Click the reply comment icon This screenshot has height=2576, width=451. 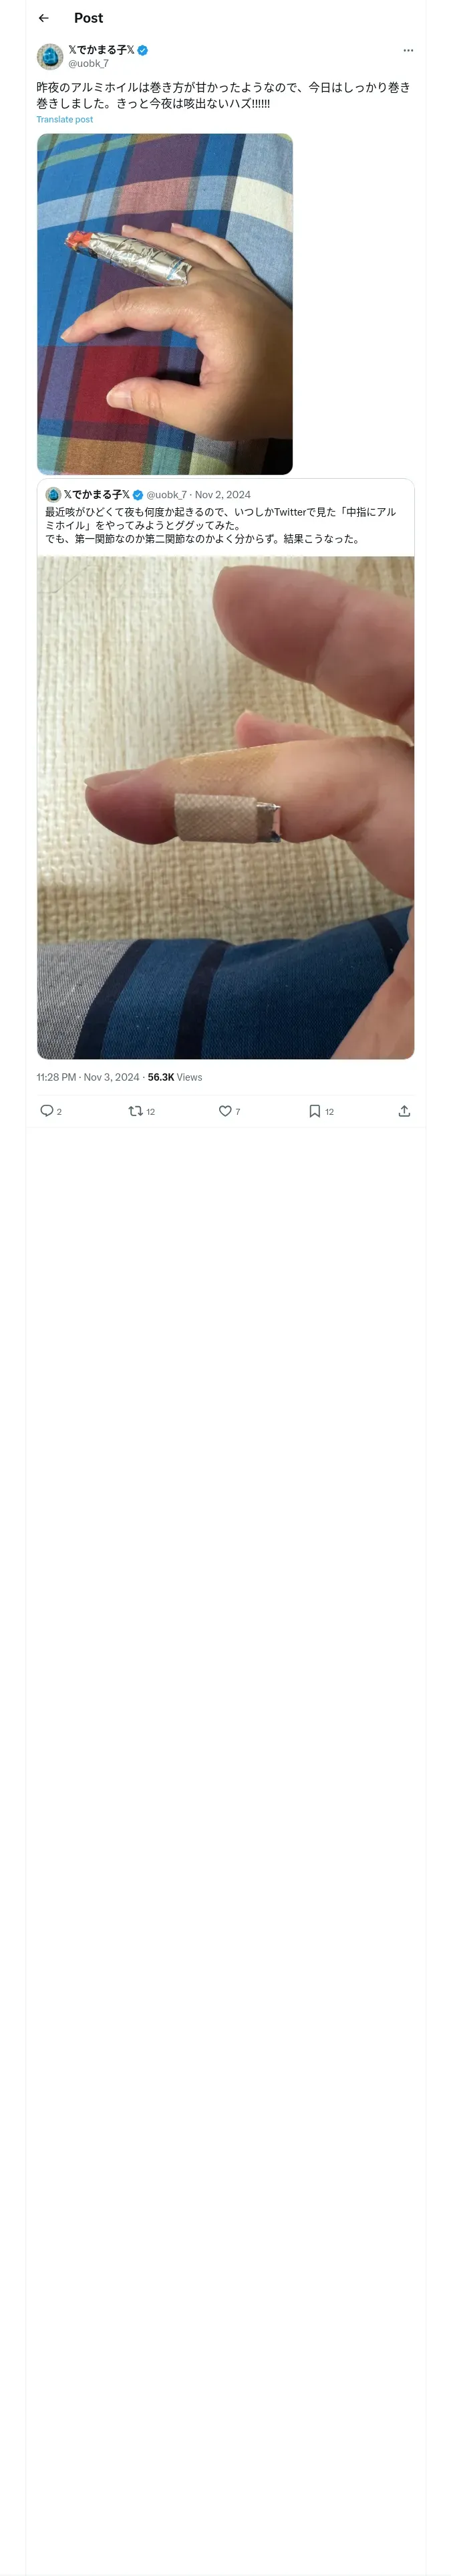(47, 1111)
